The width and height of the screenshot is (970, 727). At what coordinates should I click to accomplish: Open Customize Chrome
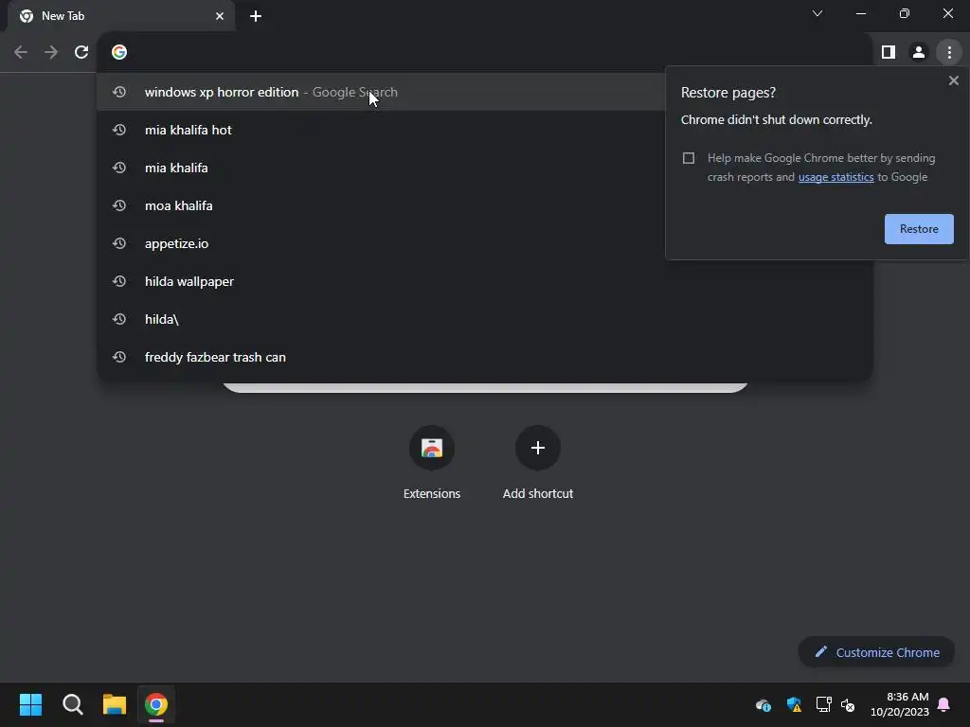(876, 652)
